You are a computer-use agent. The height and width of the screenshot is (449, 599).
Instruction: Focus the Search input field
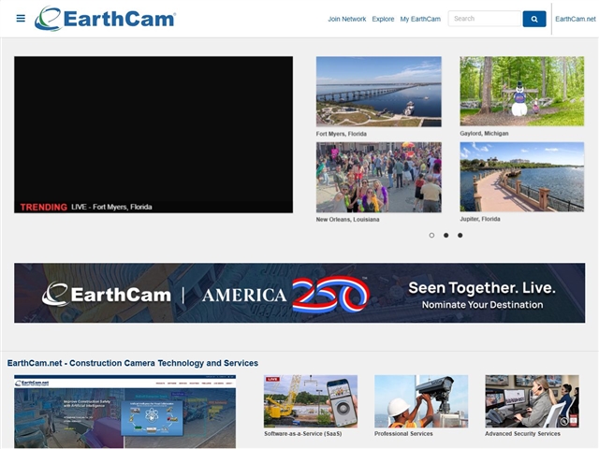pyautogui.click(x=485, y=19)
